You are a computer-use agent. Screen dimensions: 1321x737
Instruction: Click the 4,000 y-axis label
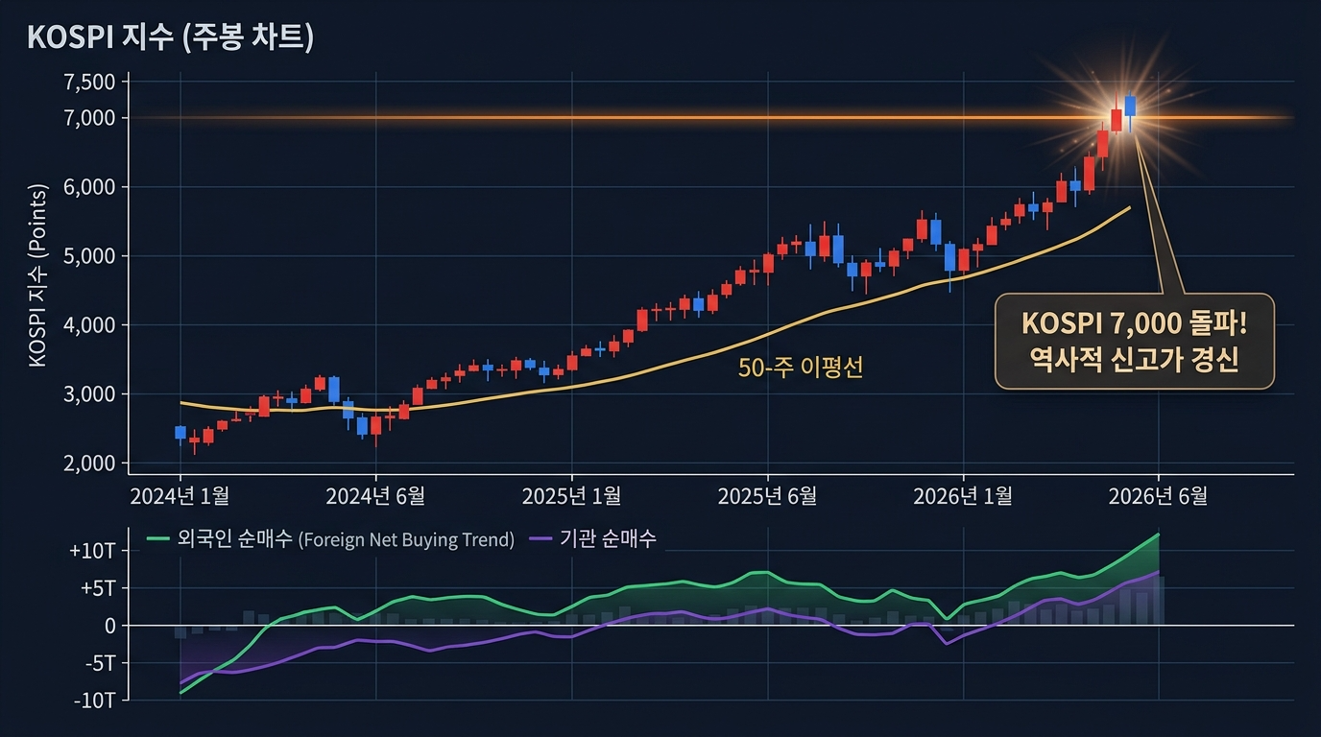tap(88, 325)
